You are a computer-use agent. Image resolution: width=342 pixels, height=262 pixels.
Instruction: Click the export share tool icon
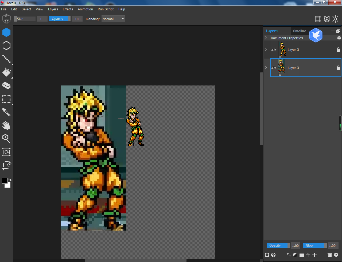pyautogui.click(x=6, y=165)
